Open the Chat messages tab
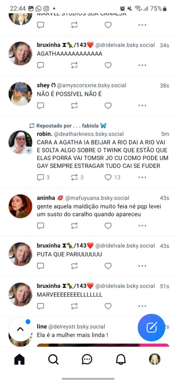Screen dimensions: 176x382 (87, 359)
